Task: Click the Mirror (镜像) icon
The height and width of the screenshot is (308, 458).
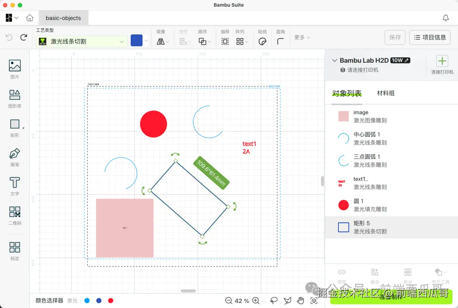Action: coord(161,42)
